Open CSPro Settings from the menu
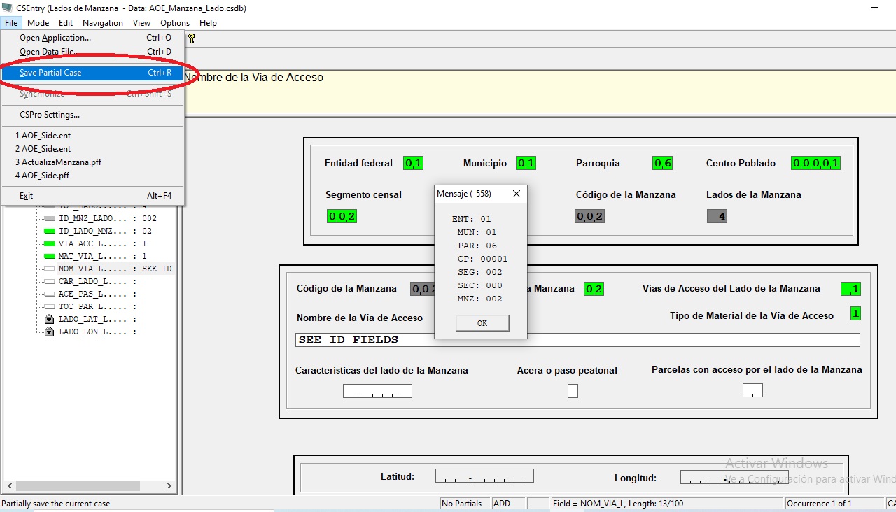This screenshot has width=896, height=512. (x=92, y=115)
